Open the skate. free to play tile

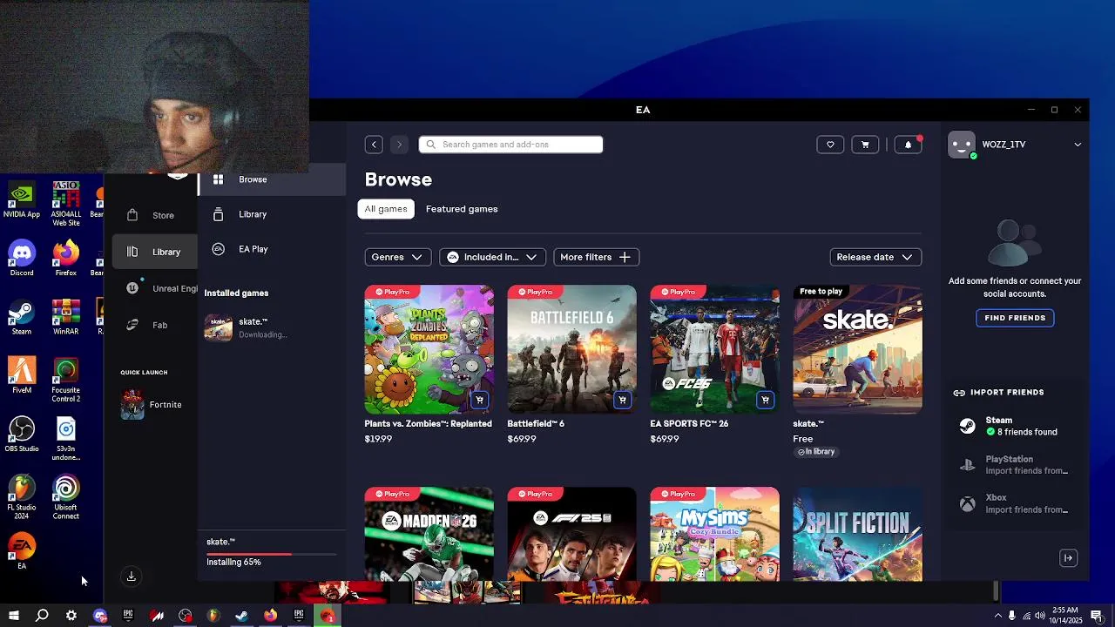857,349
